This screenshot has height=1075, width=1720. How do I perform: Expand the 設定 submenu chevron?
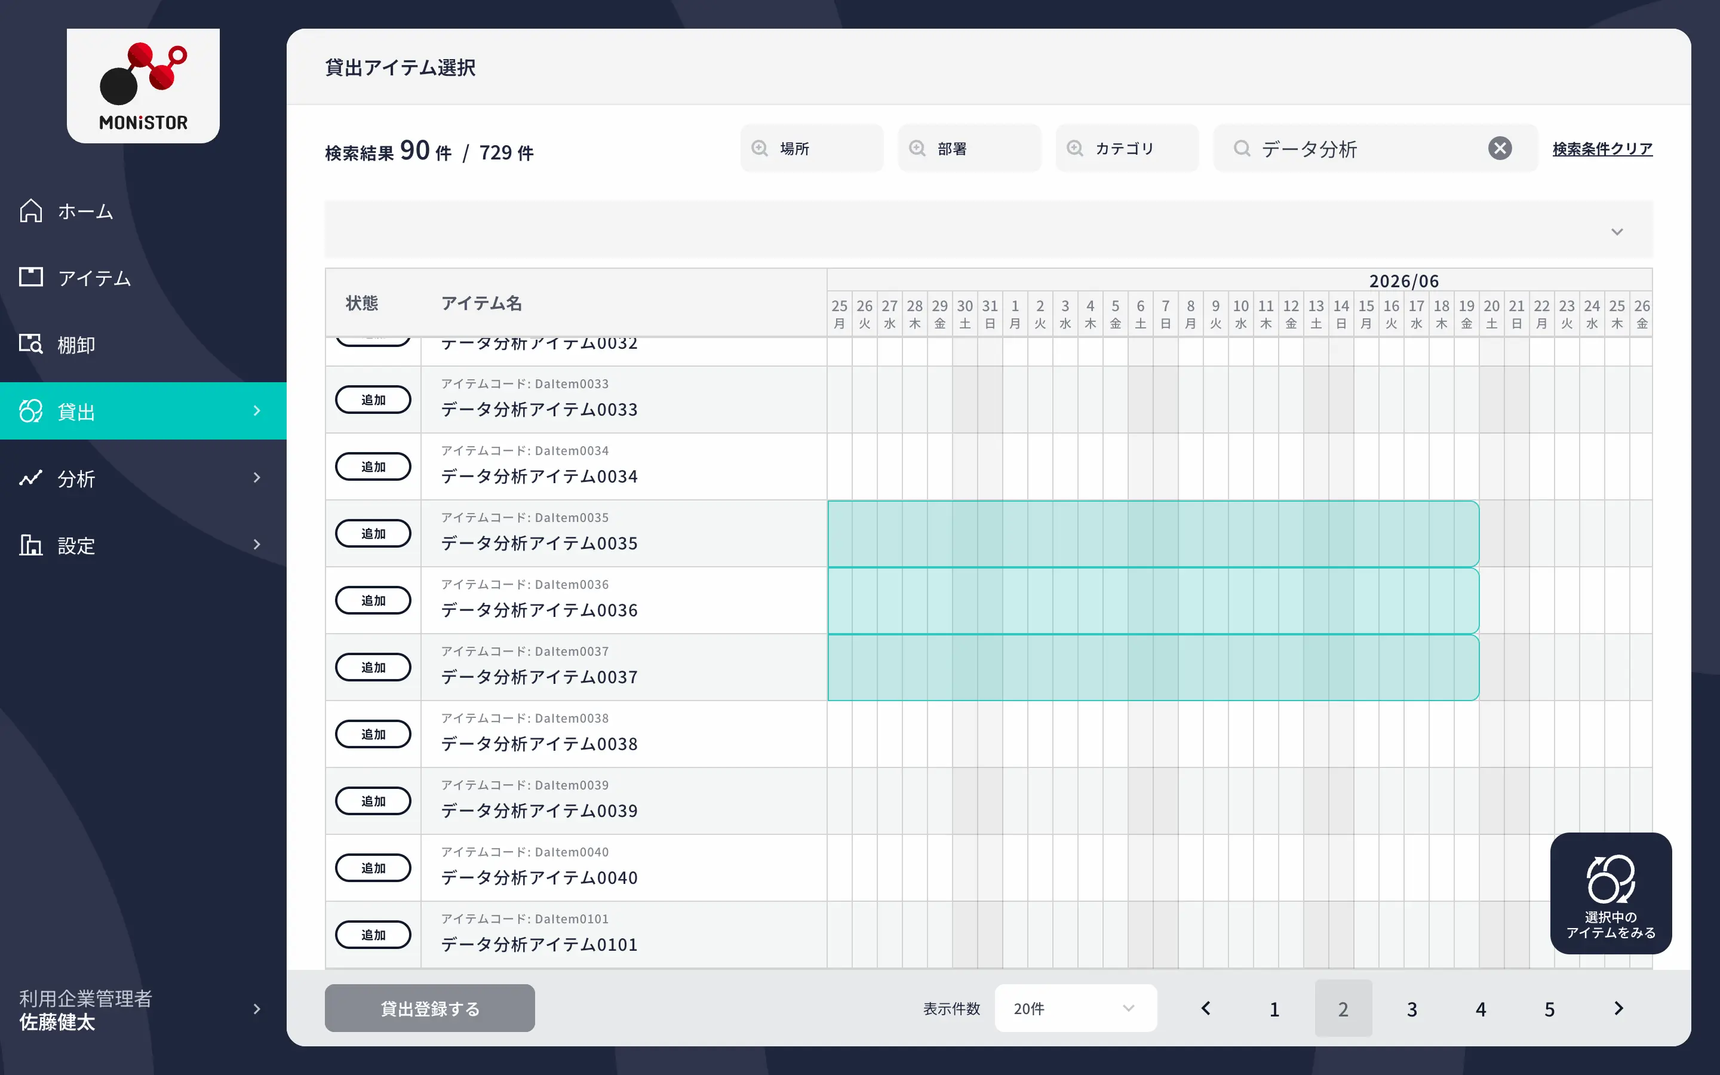(257, 545)
